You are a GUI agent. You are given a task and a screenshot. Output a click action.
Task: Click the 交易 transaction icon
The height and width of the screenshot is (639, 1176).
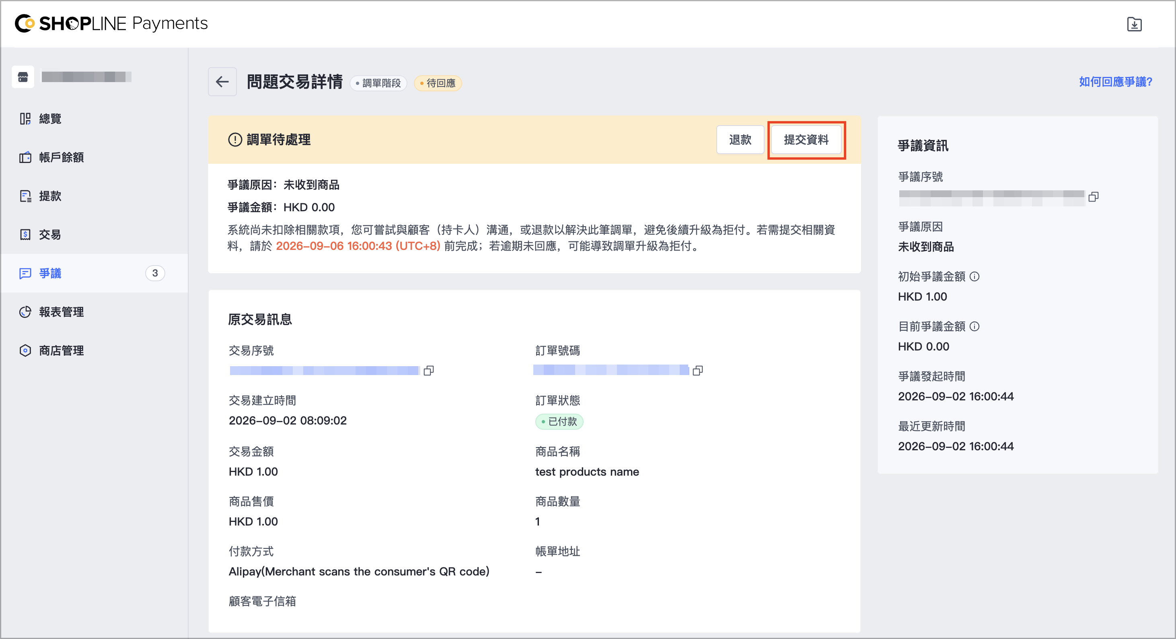coord(25,235)
